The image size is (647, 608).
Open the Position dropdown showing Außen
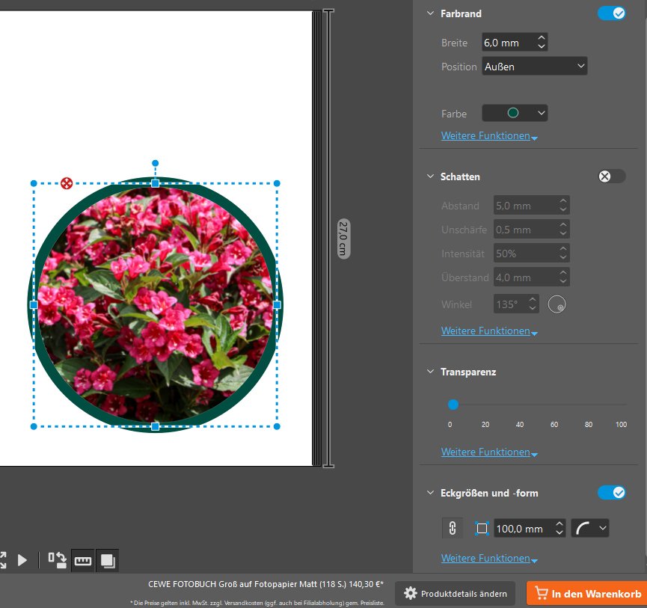(535, 67)
